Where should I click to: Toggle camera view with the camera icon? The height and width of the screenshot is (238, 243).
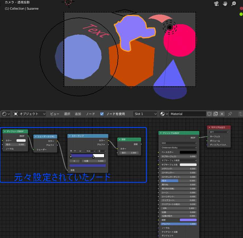click(x=216, y=4)
